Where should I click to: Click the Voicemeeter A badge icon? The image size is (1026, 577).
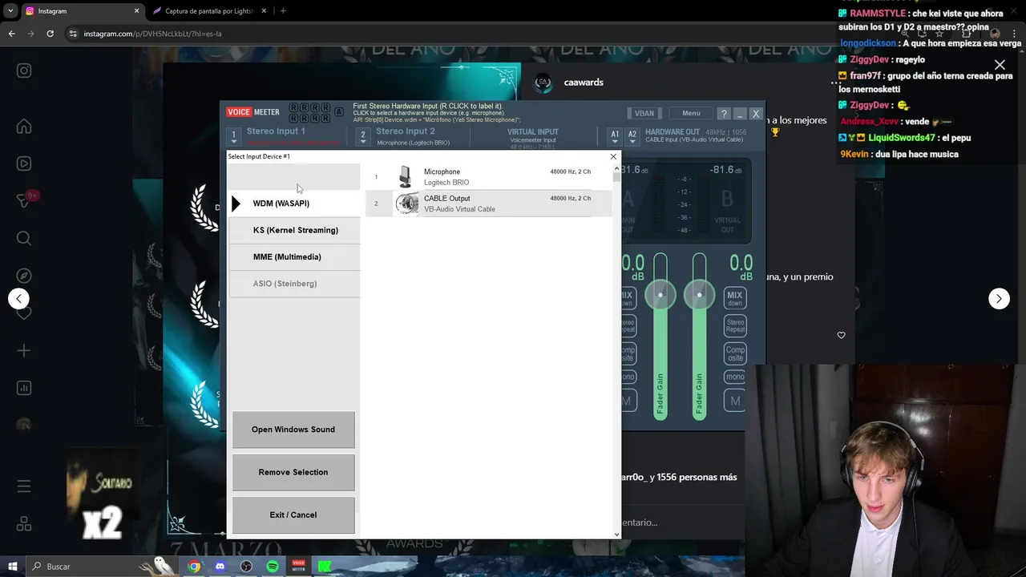(x=339, y=112)
